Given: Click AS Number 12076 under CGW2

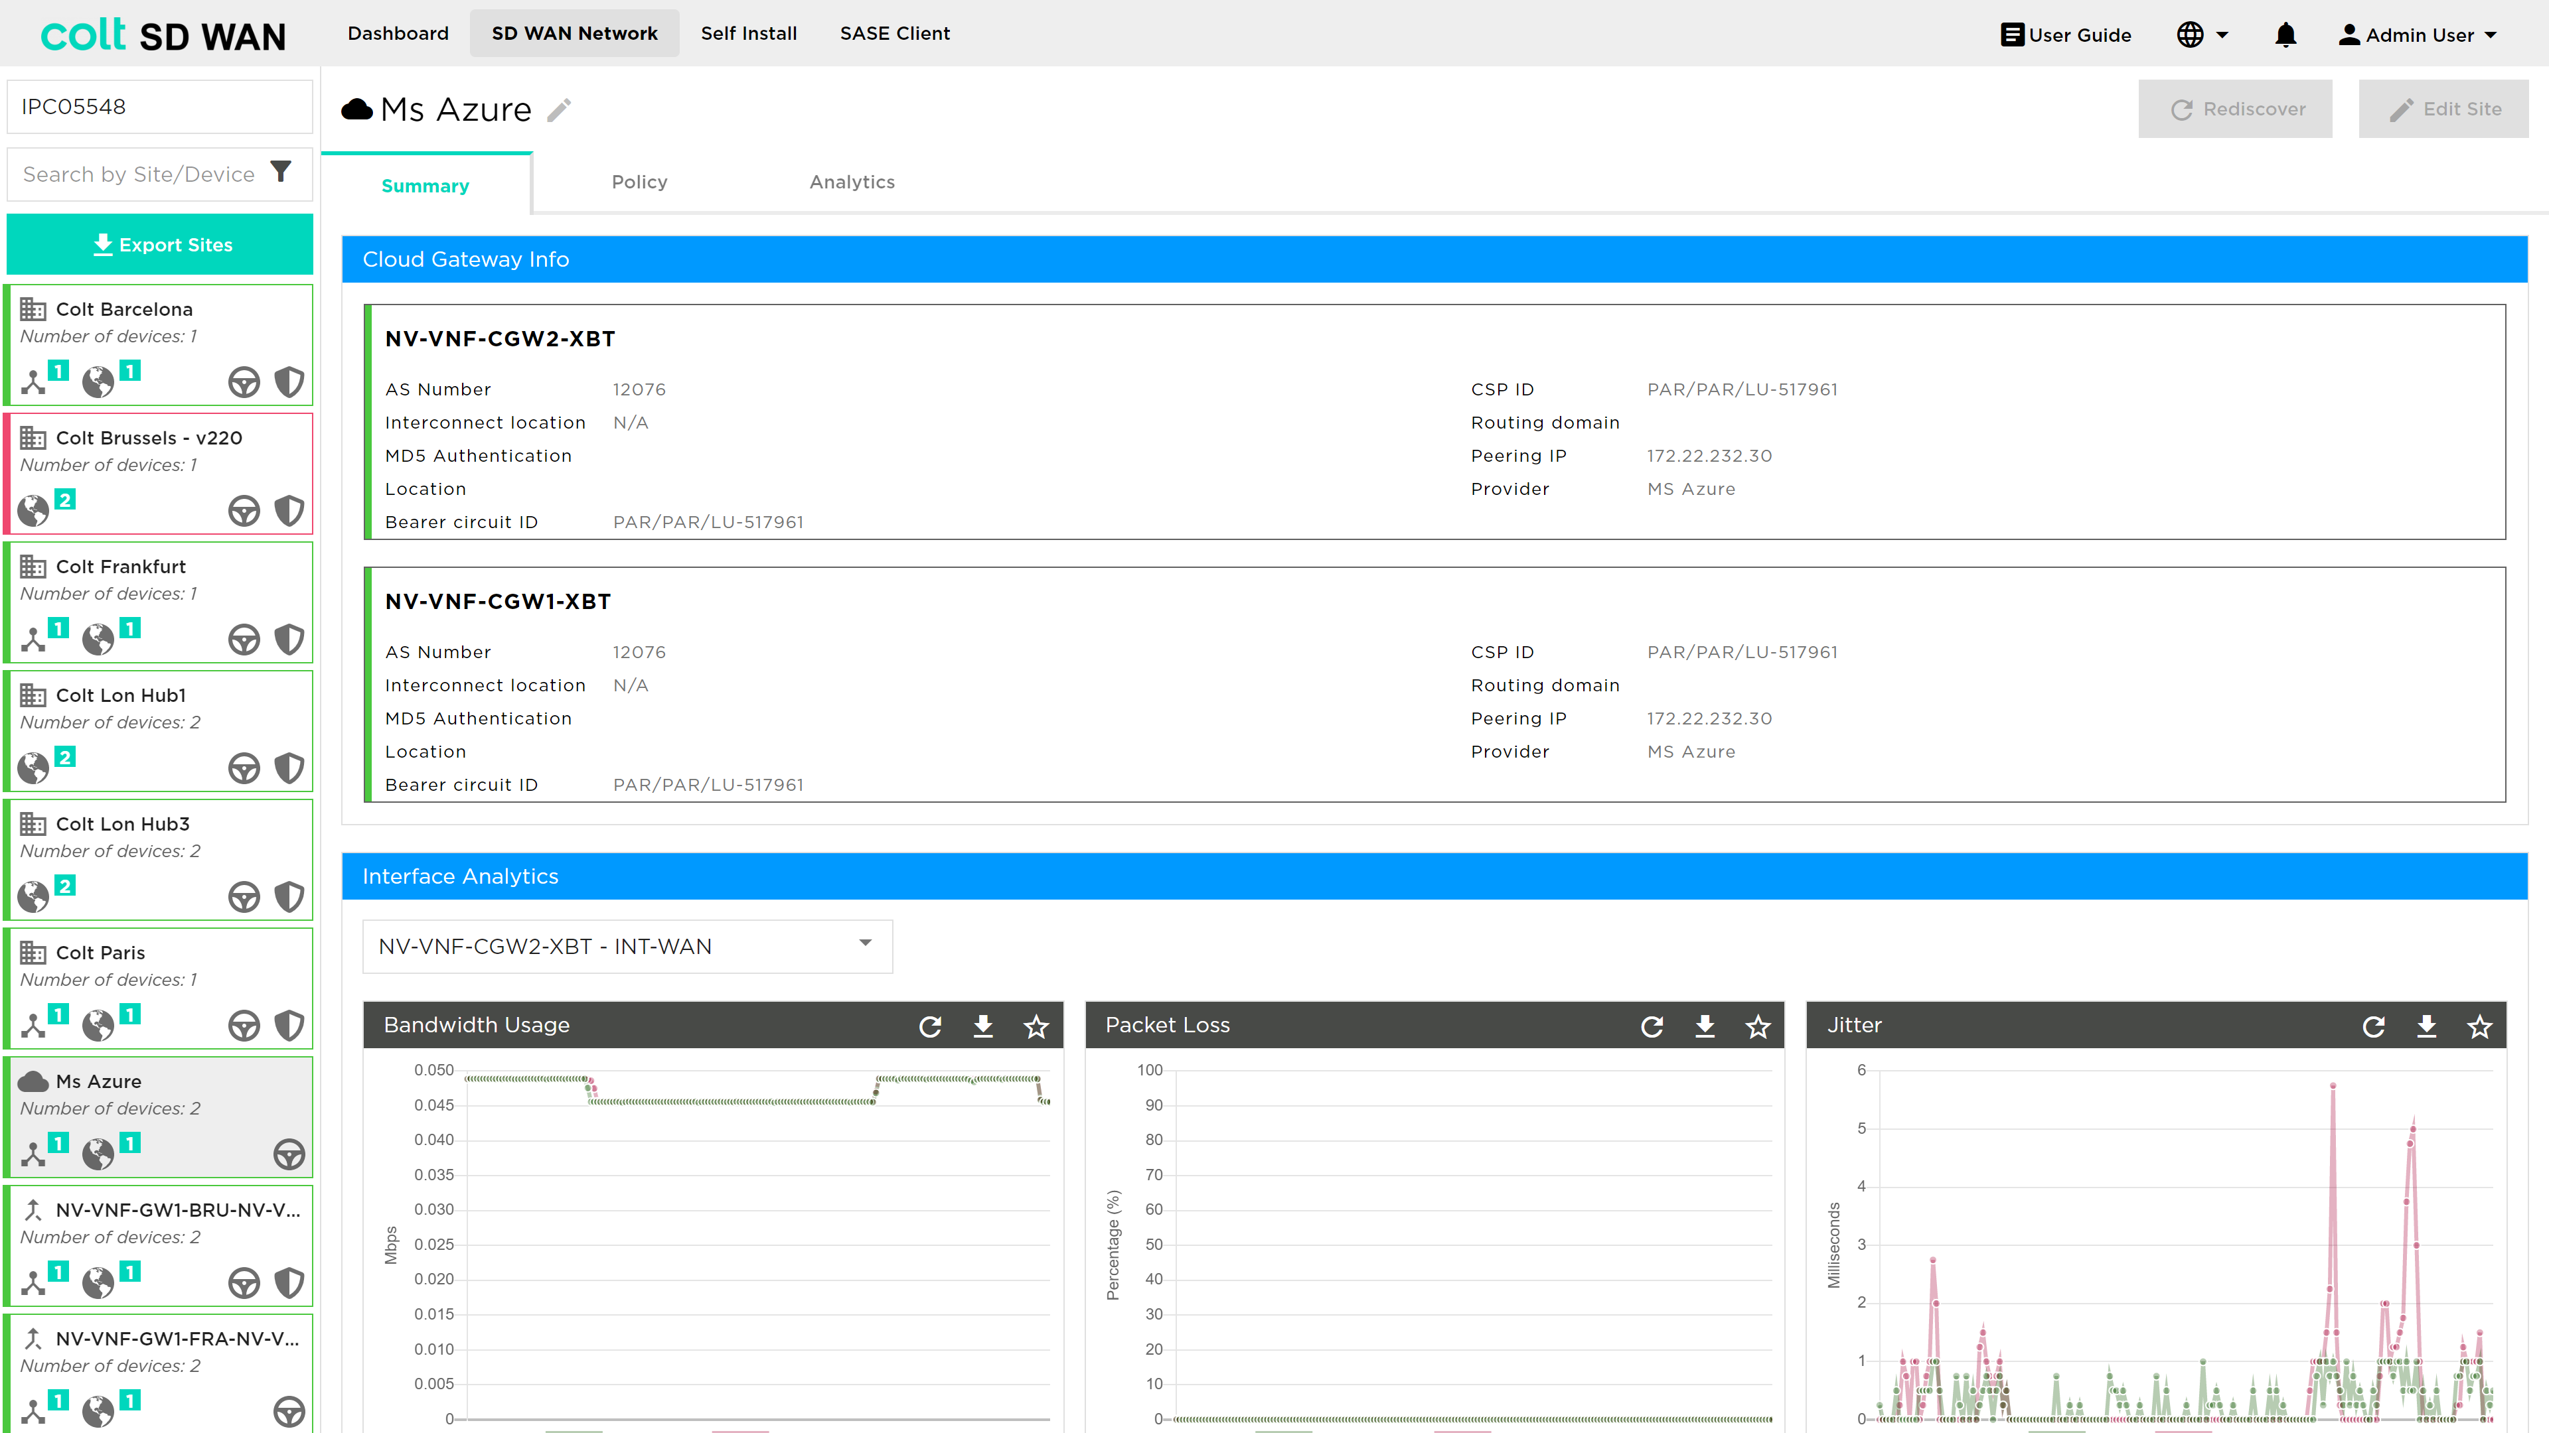Looking at the screenshot, I should point(639,389).
